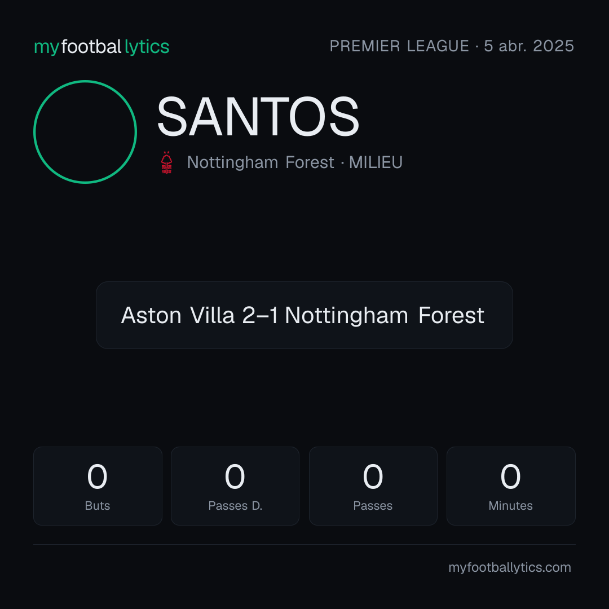Click the 2–1 score in the match box

[x=260, y=315]
